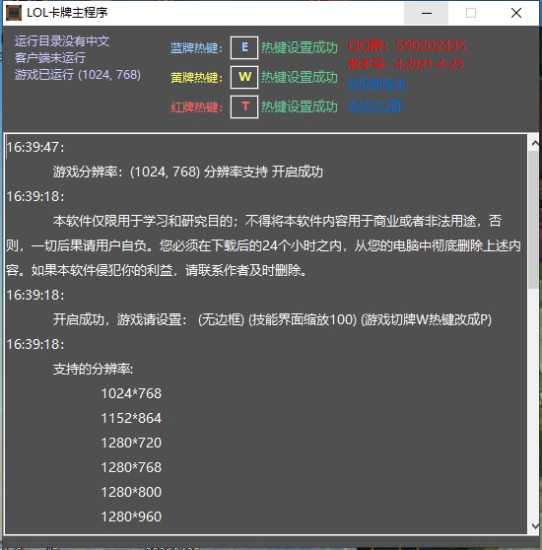Minimize the LOL卡牌主程序 window

click(x=427, y=14)
